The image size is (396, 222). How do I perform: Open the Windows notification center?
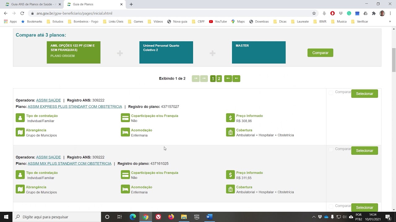click(388, 217)
